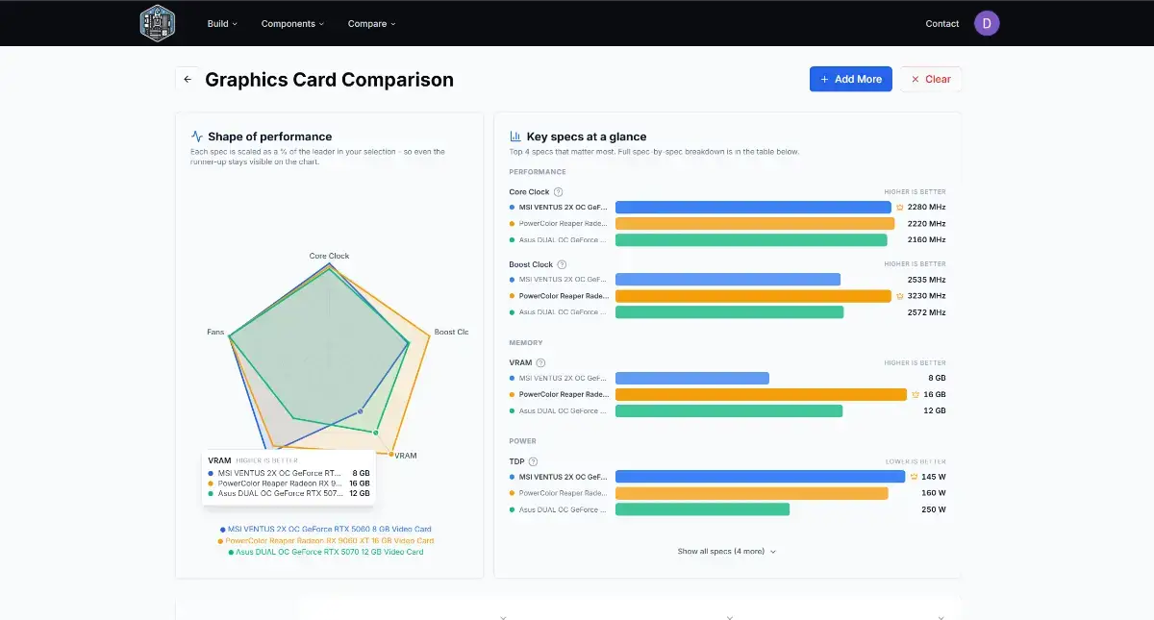Click the PC builder site logo

pos(157,23)
